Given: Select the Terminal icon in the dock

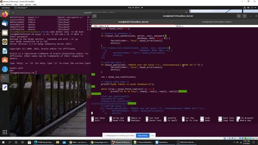Looking at the screenshot, I should [4, 78].
